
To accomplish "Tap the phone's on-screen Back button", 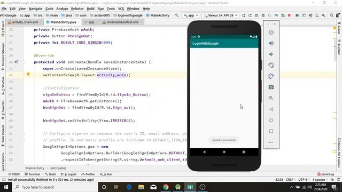I will (204, 152).
